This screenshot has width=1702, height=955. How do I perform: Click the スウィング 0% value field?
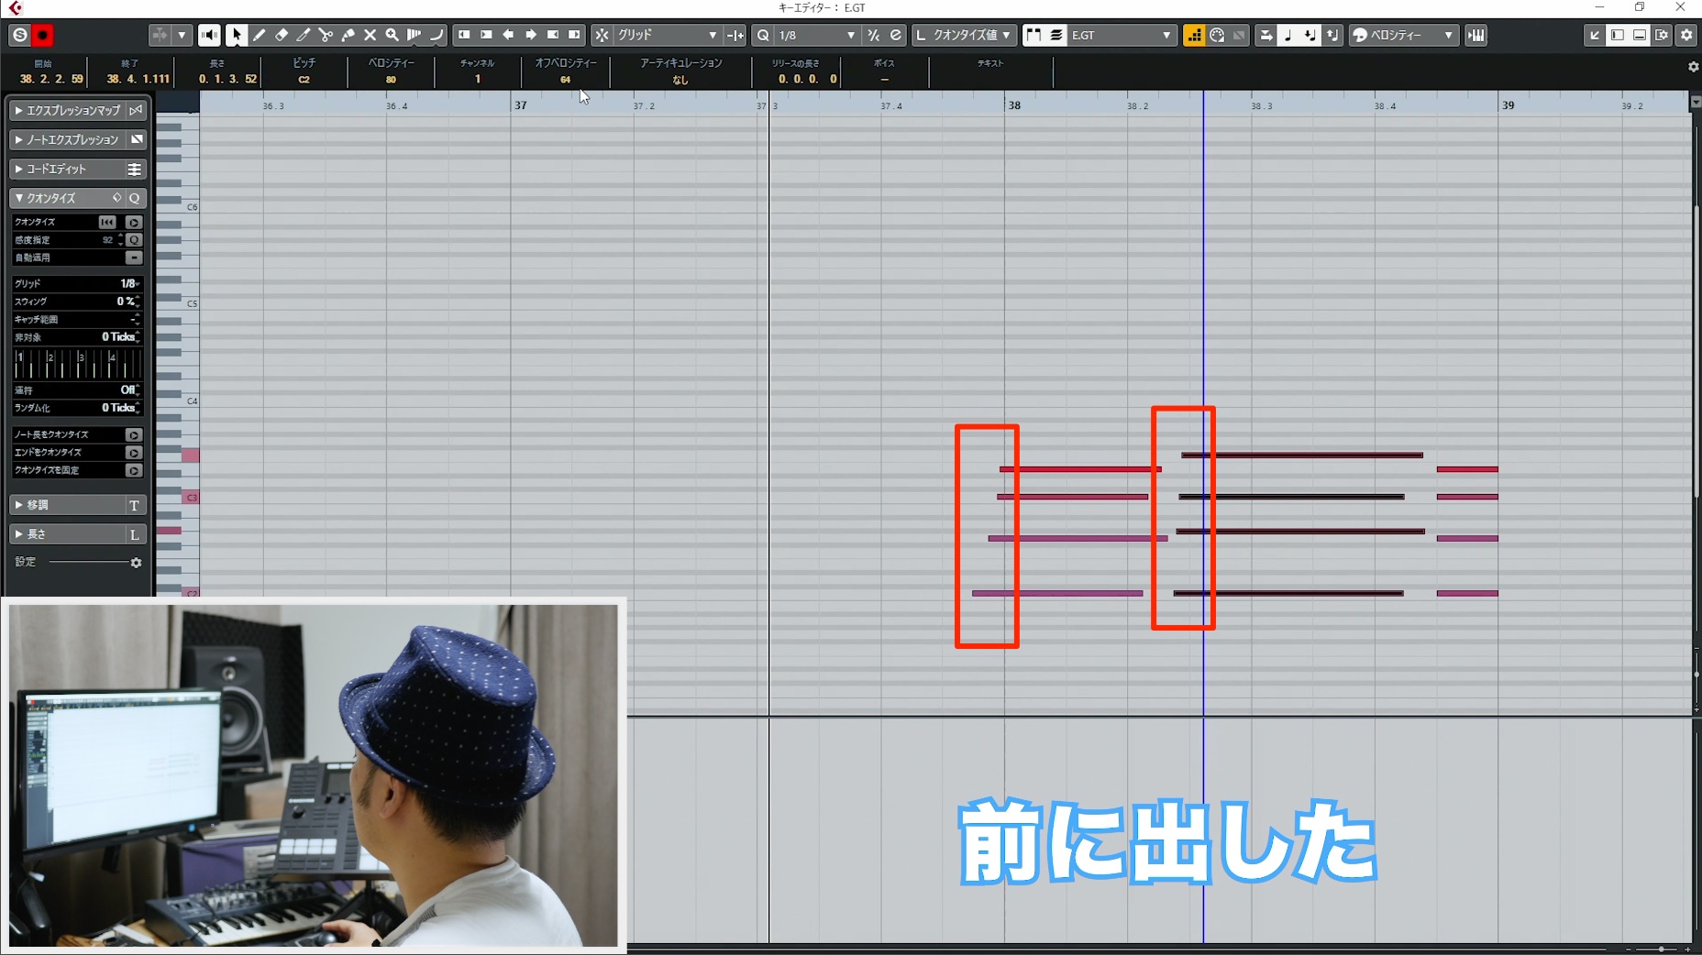point(127,302)
